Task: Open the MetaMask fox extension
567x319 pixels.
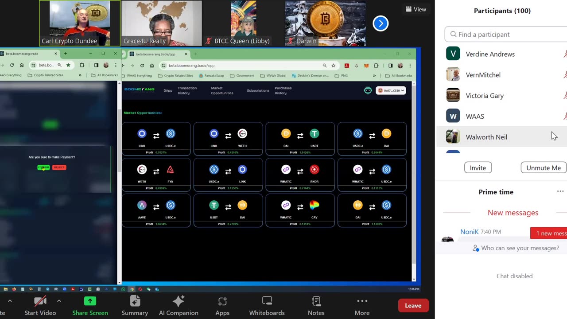Action: [366, 65]
